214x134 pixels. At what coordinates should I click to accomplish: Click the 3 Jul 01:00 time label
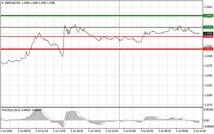[x=130, y=131]
